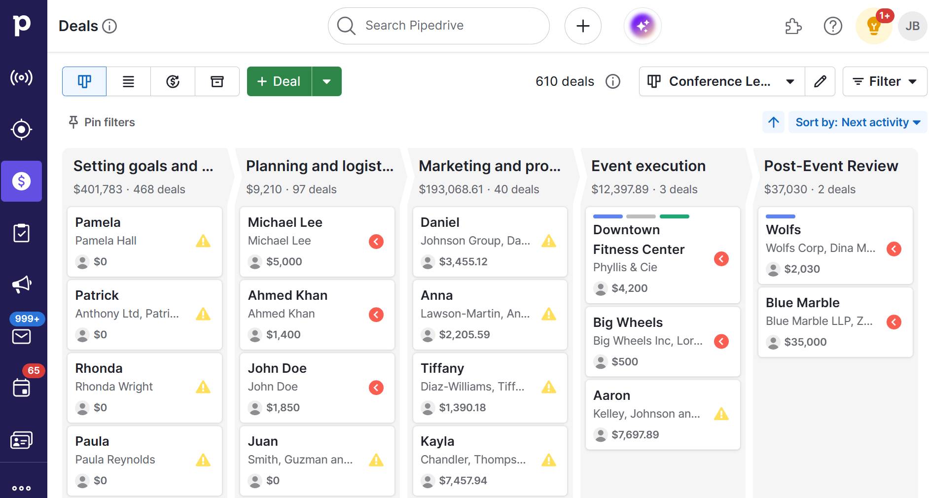The height and width of the screenshot is (498, 929).
Task: Switch to List view
Action: point(129,81)
